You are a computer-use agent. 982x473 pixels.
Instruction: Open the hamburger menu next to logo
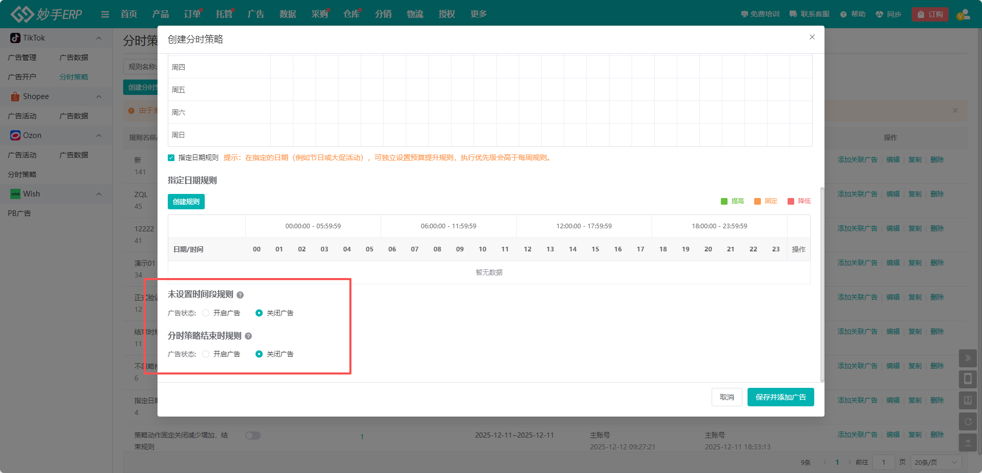tap(105, 14)
